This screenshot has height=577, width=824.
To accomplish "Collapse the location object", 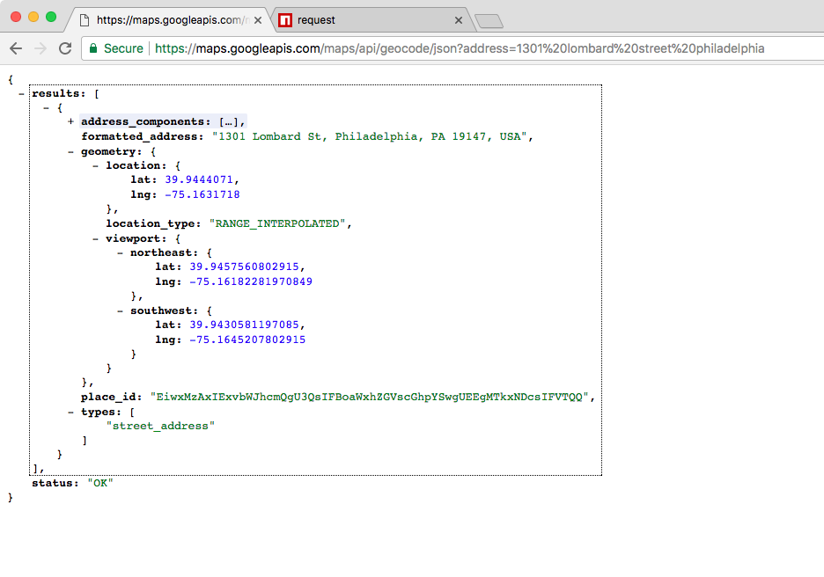I will (95, 165).
